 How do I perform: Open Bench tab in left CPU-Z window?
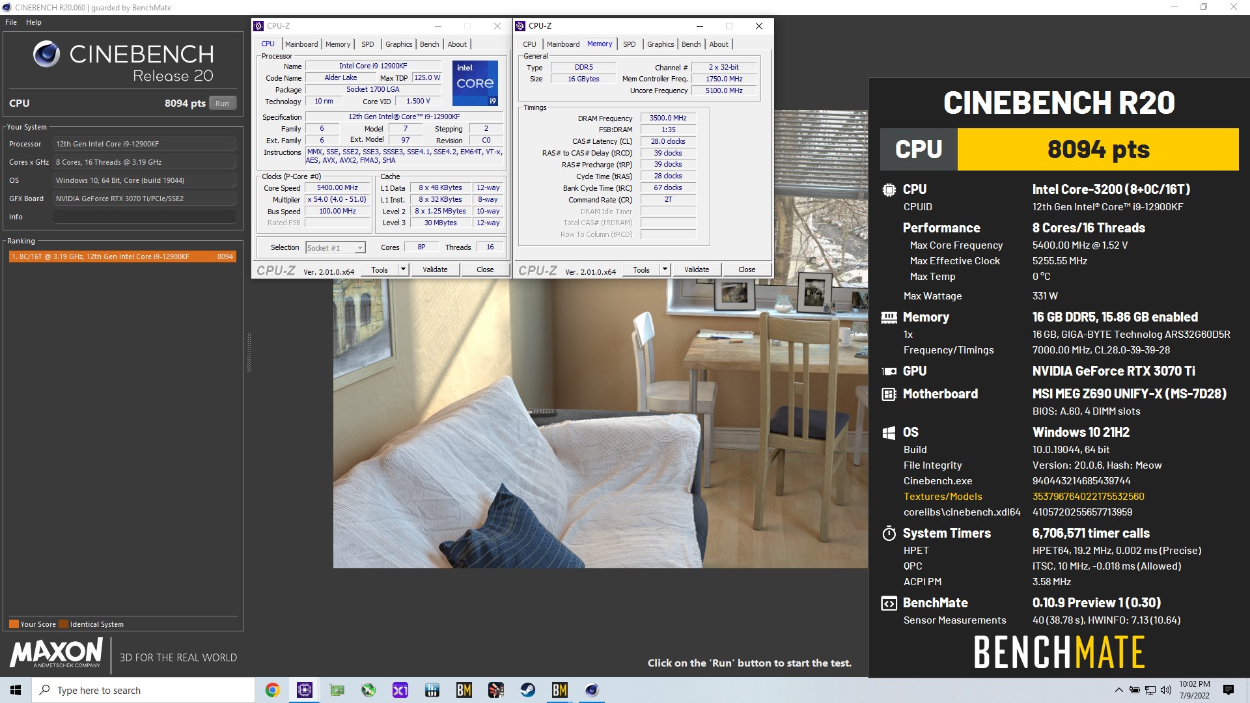pyautogui.click(x=430, y=44)
